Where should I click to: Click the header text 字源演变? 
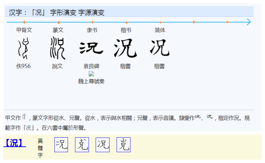click(91, 13)
